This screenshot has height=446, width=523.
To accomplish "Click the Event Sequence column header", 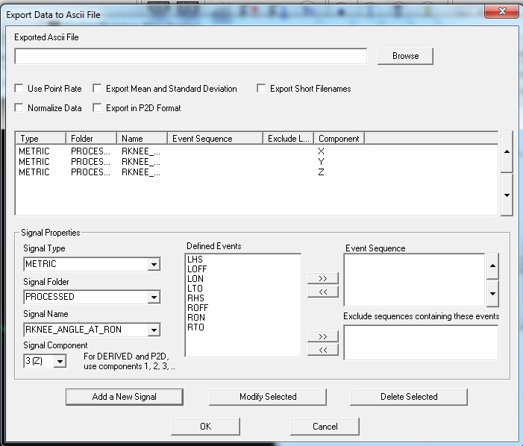I will 215,138.
